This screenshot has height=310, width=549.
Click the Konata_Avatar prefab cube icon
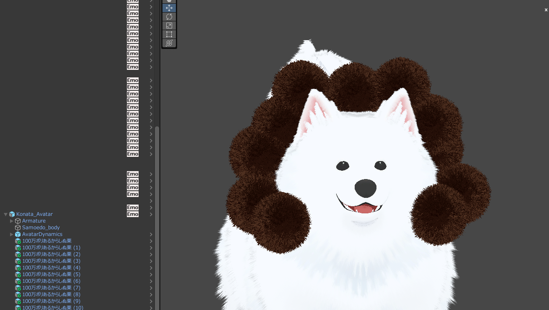(12, 214)
